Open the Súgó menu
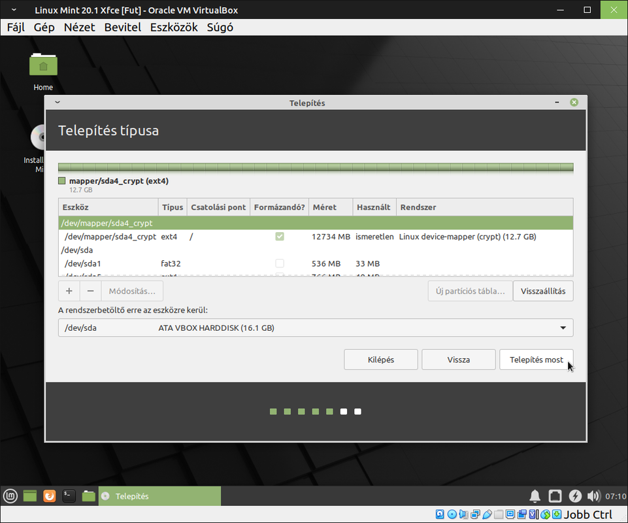Viewport: 628px width, 523px height. coord(220,27)
